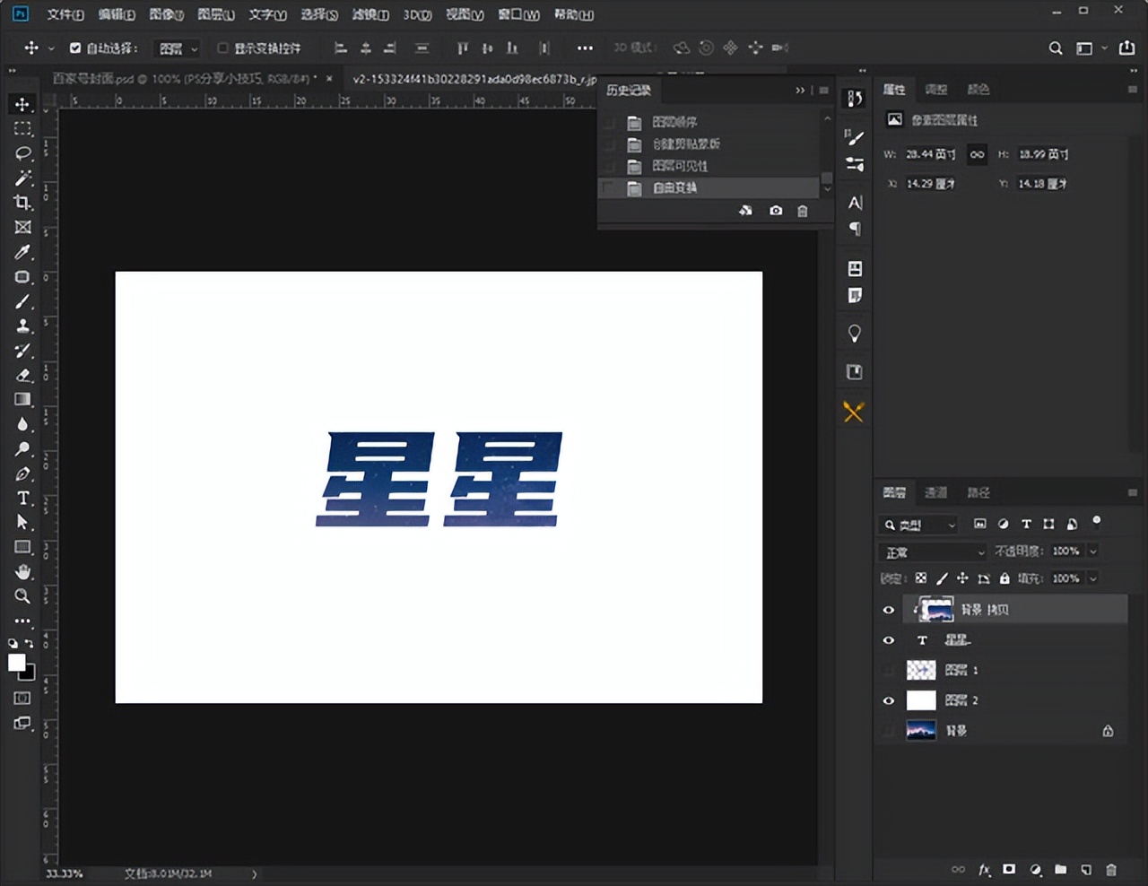The image size is (1148, 886).
Task: Select the Crop tool
Action: 22,203
